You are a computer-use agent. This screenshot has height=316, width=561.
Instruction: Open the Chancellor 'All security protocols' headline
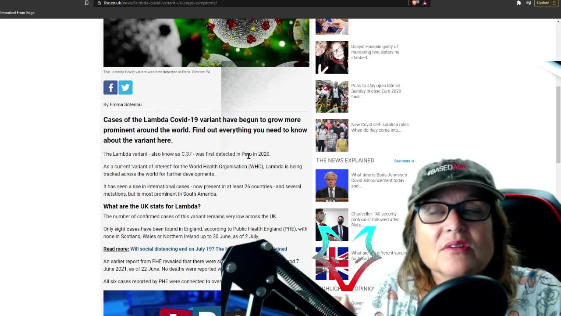(x=375, y=219)
